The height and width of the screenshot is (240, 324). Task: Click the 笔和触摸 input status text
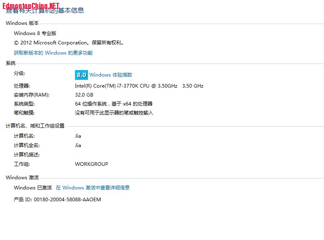pyautogui.click(x=114, y=113)
